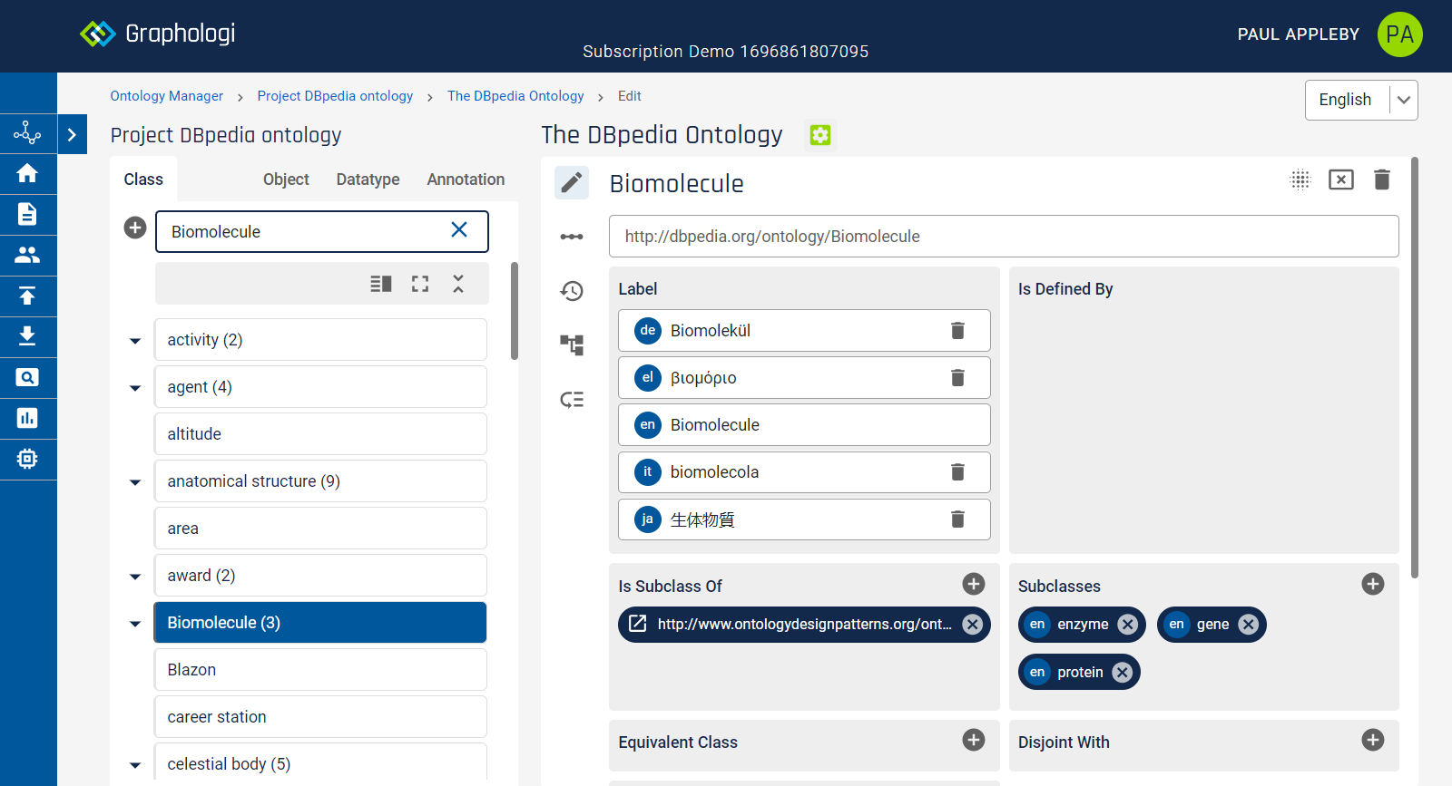Open the indented list icon

tap(572, 399)
